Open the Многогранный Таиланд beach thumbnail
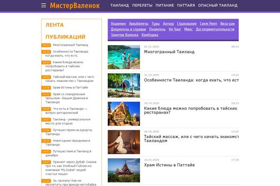The image size is (280, 186). pyautogui.click(x=124, y=57)
